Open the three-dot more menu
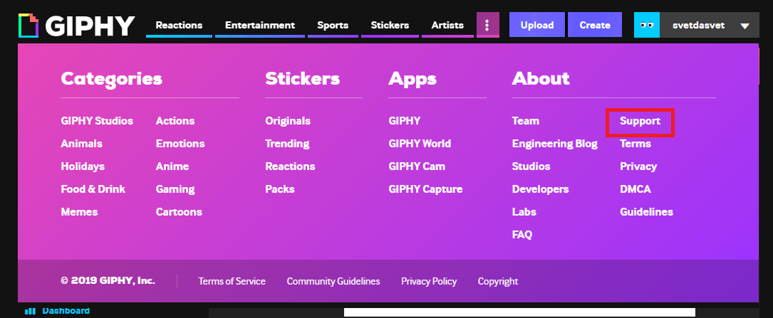Viewport: 773px width, 318px height. pyautogui.click(x=487, y=25)
